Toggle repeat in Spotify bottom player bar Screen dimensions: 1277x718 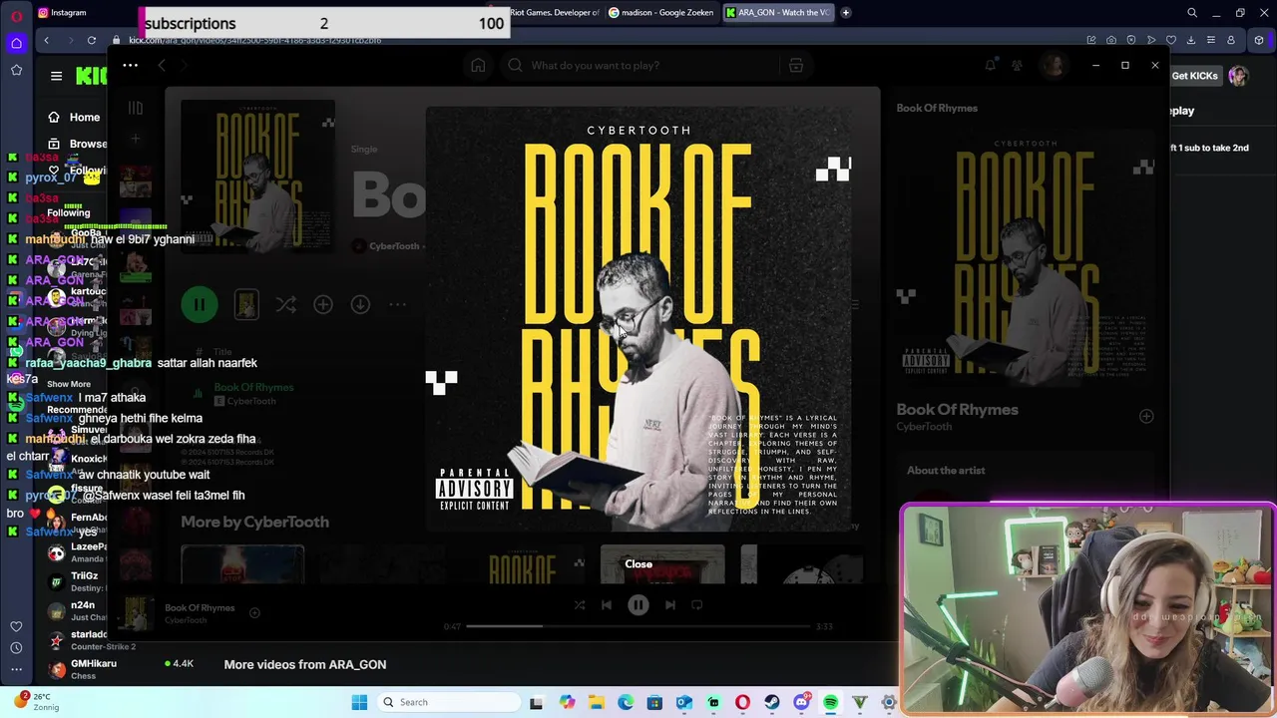pos(697,604)
